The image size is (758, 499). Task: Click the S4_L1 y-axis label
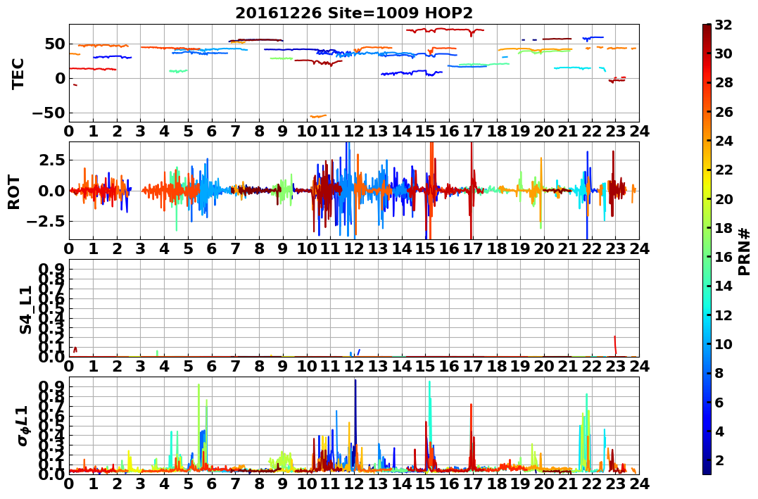click(x=25, y=310)
